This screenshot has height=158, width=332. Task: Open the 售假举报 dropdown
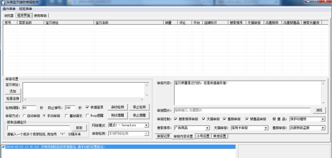[x=323, y=128]
